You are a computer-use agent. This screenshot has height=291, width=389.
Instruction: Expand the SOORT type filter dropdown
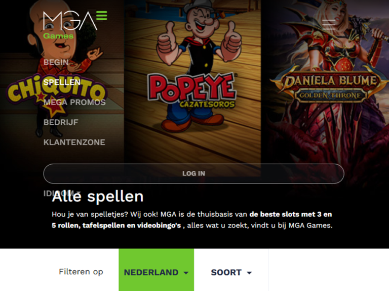click(x=231, y=272)
